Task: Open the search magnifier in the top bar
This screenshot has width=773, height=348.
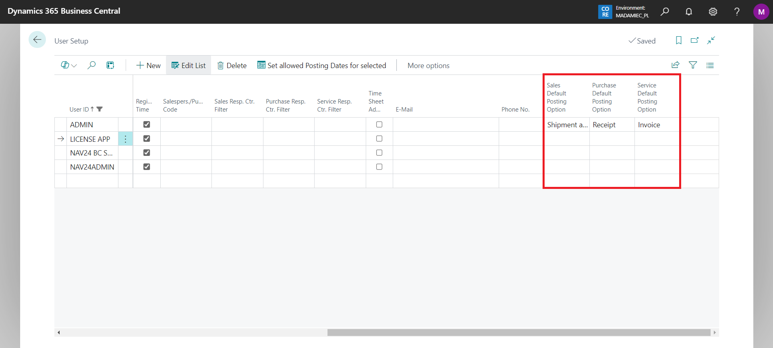Action: click(x=665, y=12)
